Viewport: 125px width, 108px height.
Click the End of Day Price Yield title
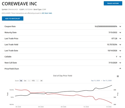(62, 76)
